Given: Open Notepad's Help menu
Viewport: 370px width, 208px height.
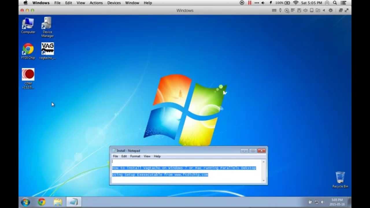Looking at the screenshot, I should tap(157, 156).
